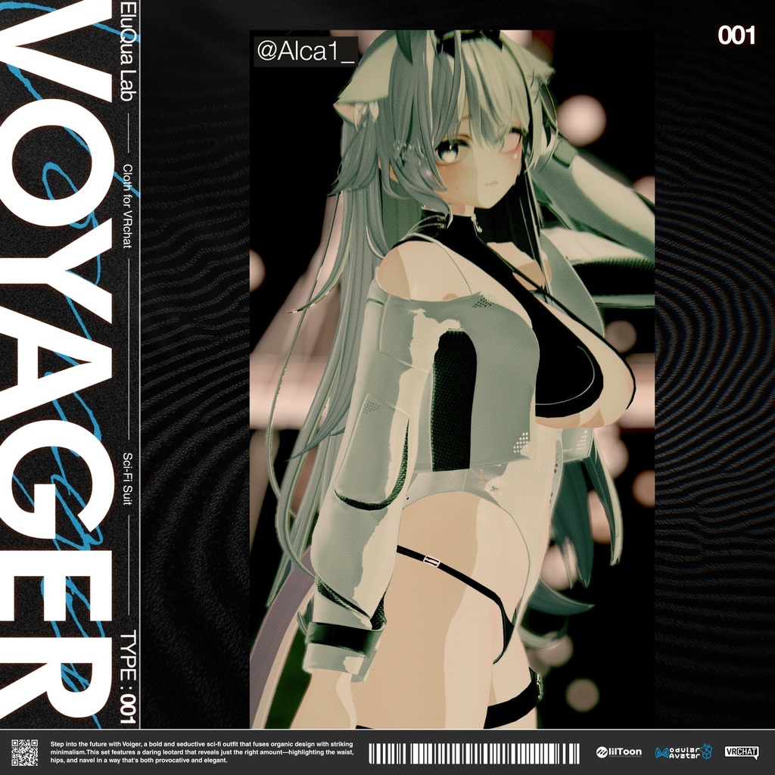This screenshot has width=775, height=775.
Task: Click the '001' badge in the top-right corner
Action: tap(738, 34)
